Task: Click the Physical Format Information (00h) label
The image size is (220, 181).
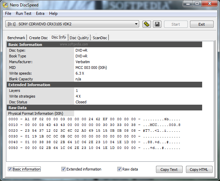Action: (x=36, y=113)
